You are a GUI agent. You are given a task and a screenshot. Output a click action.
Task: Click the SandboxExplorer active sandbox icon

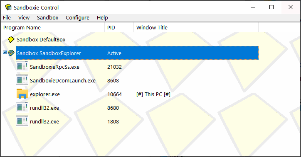pyautogui.click(x=11, y=53)
